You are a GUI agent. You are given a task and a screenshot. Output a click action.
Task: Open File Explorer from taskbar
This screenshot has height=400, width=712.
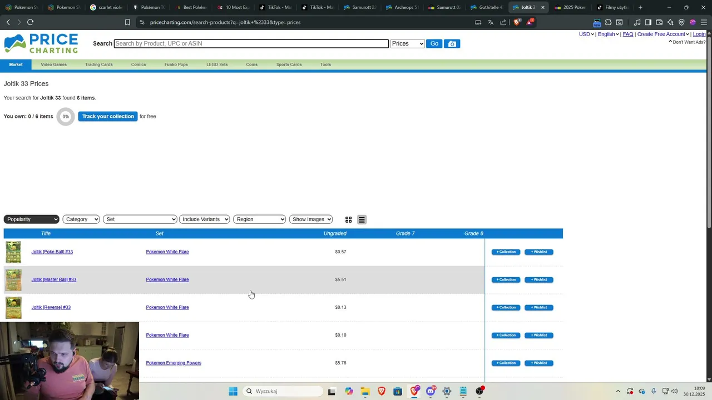(x=365, y=391)
